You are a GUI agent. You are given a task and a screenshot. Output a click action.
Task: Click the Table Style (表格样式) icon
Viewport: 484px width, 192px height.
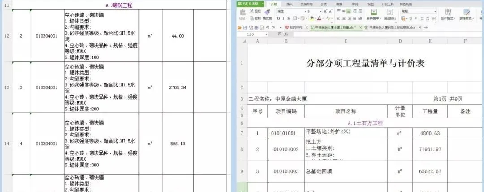coord(467,12)
